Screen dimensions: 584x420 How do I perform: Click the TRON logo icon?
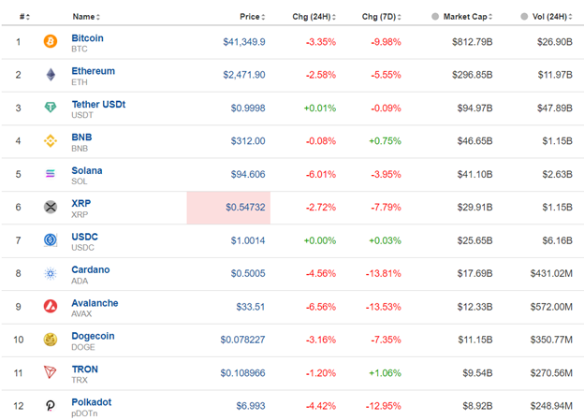pos(51,372)
